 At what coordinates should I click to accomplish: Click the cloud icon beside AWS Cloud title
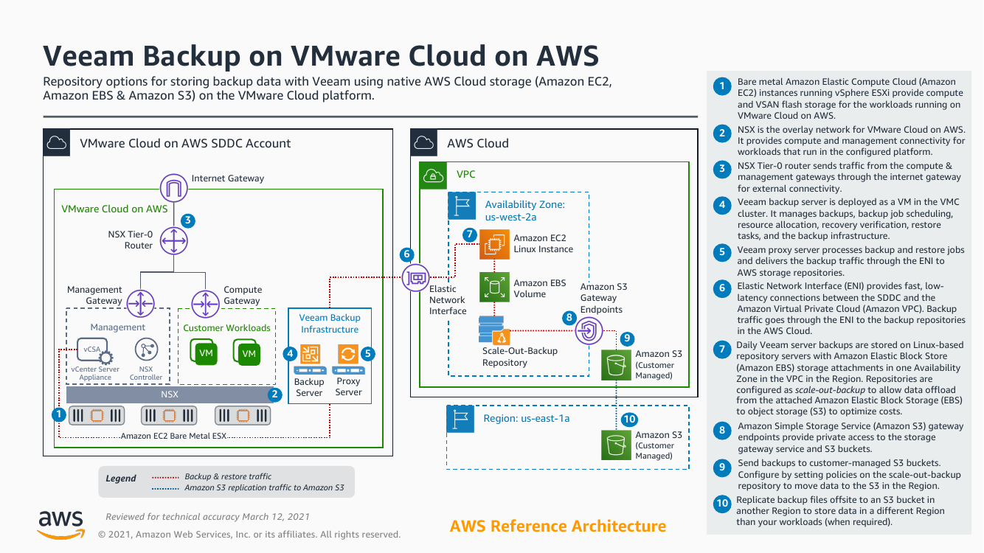pos(424,143)
